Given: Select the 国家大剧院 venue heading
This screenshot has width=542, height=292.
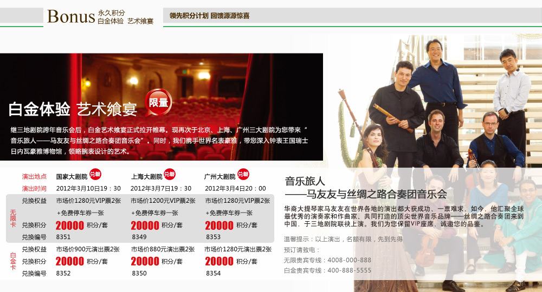Looking at the screenshot, I should pyautogui.click(x=72, y=176).
